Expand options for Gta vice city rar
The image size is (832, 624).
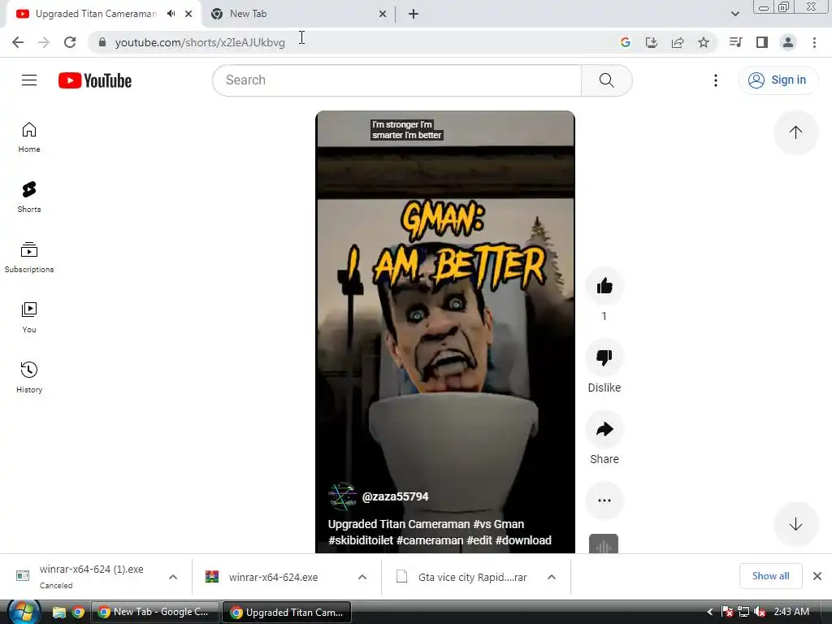pyautogui.click(x=552, y=577)
